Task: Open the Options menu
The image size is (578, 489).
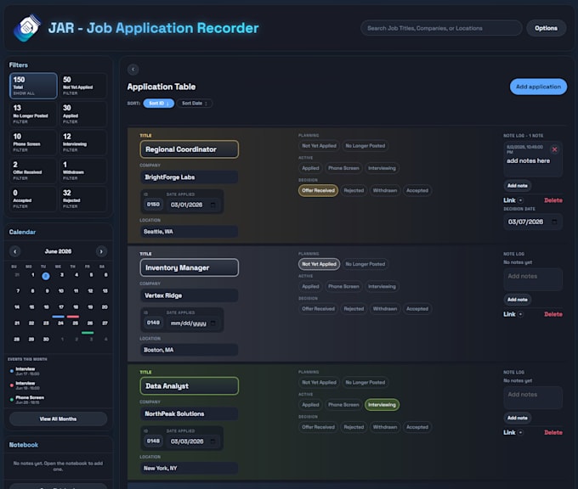Action: coord(546,28)
